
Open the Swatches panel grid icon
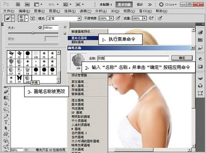point(200,40)
